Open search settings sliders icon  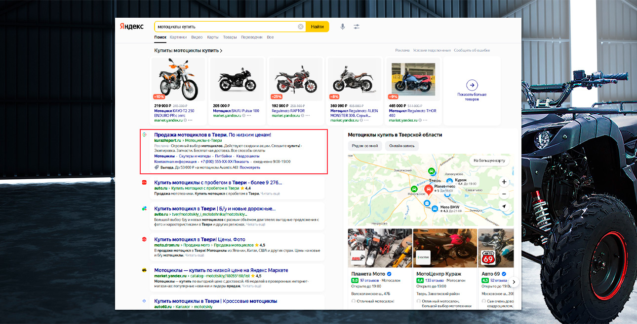(357, 27)
